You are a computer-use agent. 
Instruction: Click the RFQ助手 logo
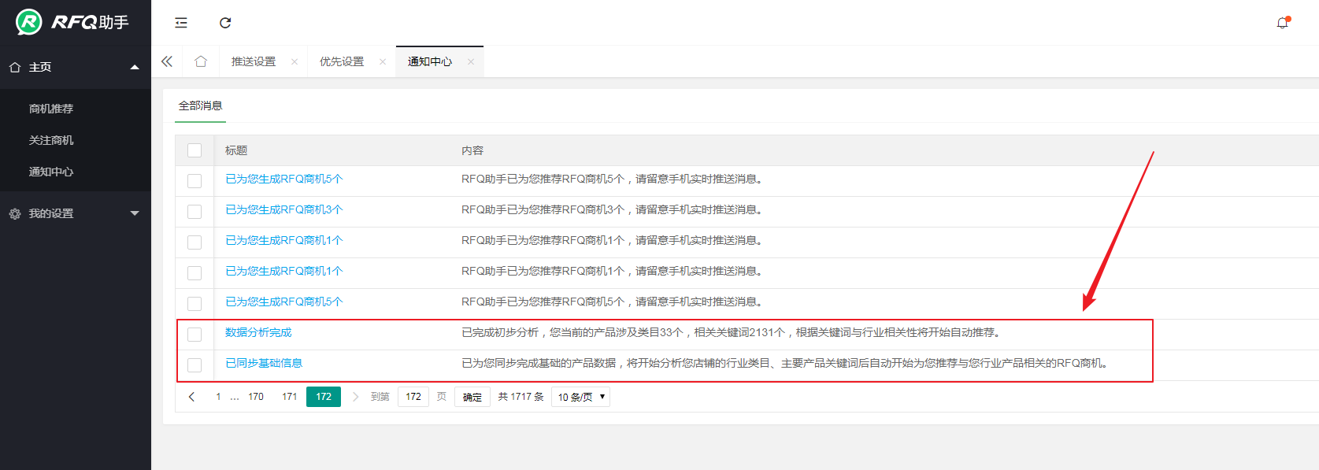pos(72,22)
